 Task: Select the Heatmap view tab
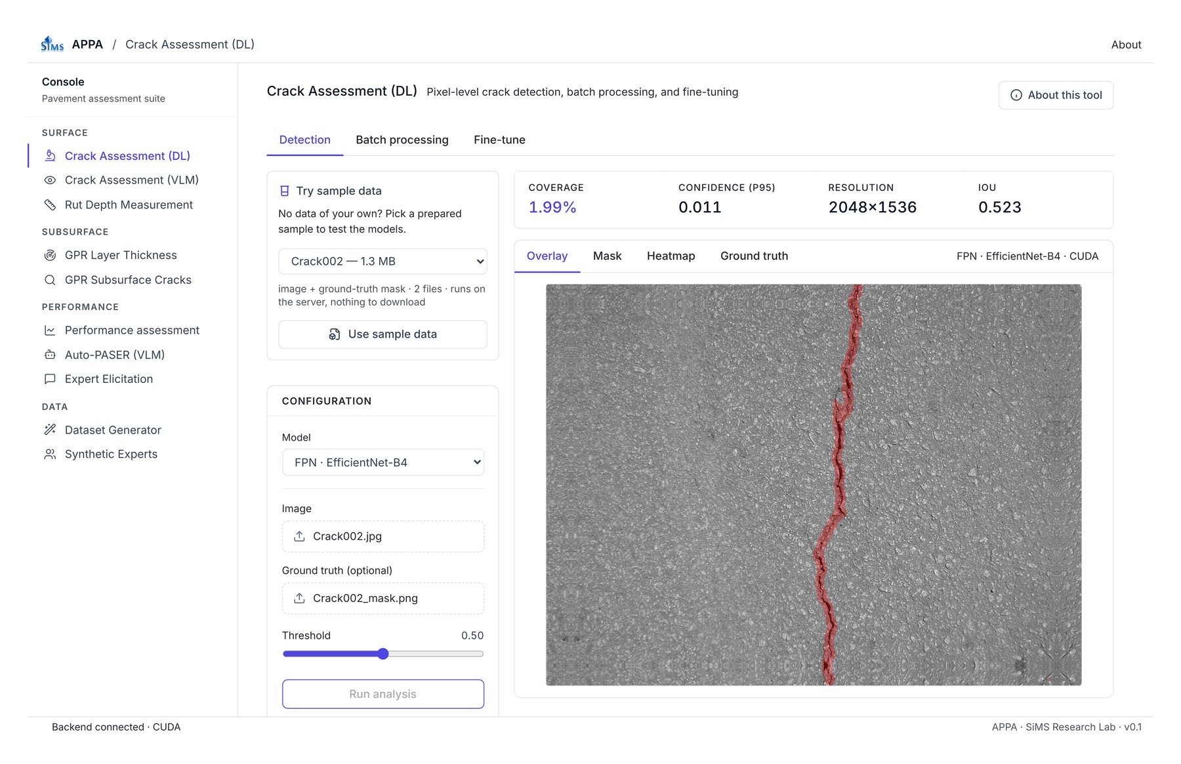tap(671, 256)
